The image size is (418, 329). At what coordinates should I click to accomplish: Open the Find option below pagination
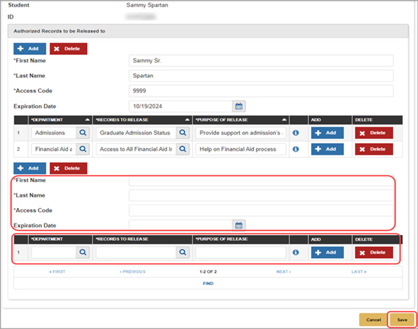click(x=208, y=284)
